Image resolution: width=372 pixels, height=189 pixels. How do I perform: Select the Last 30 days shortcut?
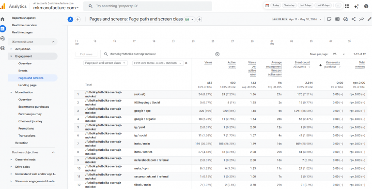tap(323, 5)
